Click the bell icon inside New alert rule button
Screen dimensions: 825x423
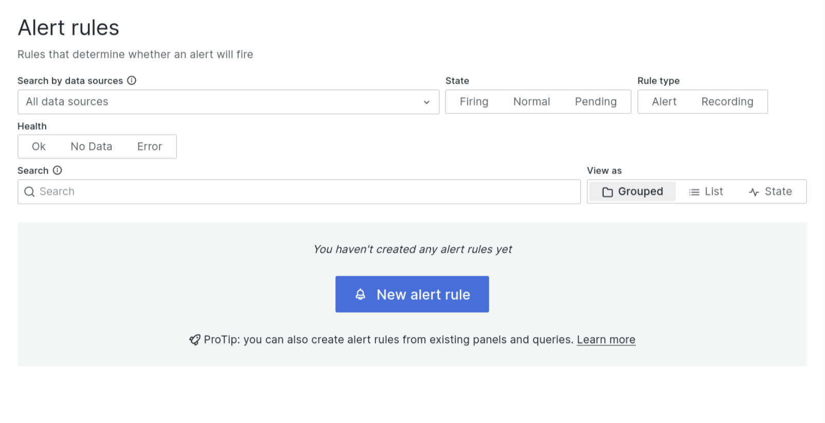(361, 294)
